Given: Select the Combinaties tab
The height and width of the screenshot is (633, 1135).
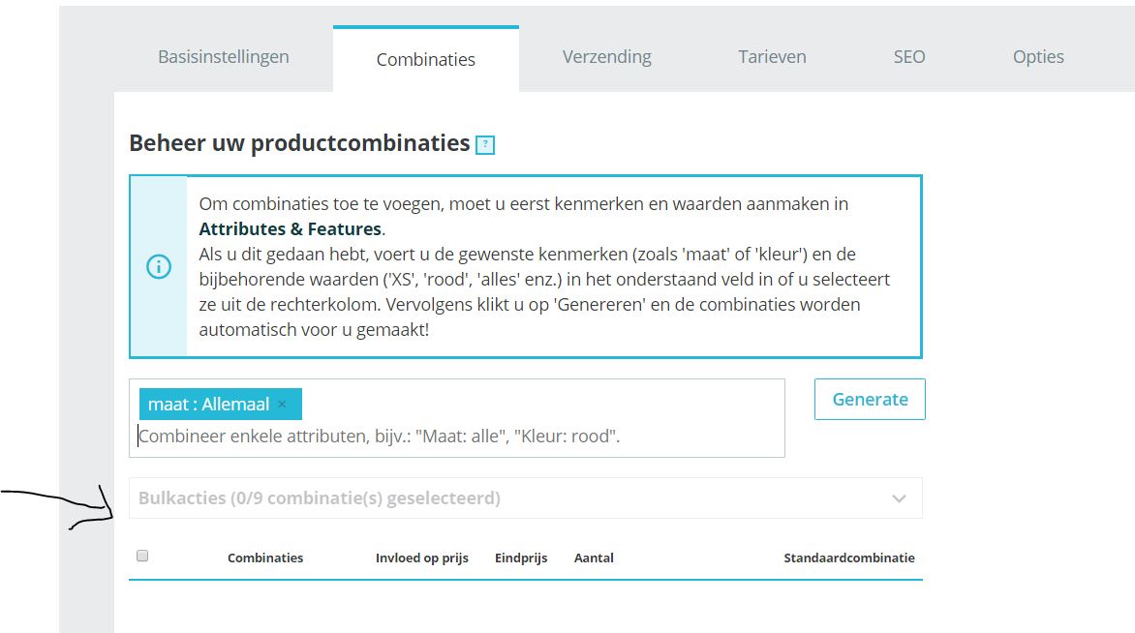Looking at the screenshot, I should [x=426, y=59].
